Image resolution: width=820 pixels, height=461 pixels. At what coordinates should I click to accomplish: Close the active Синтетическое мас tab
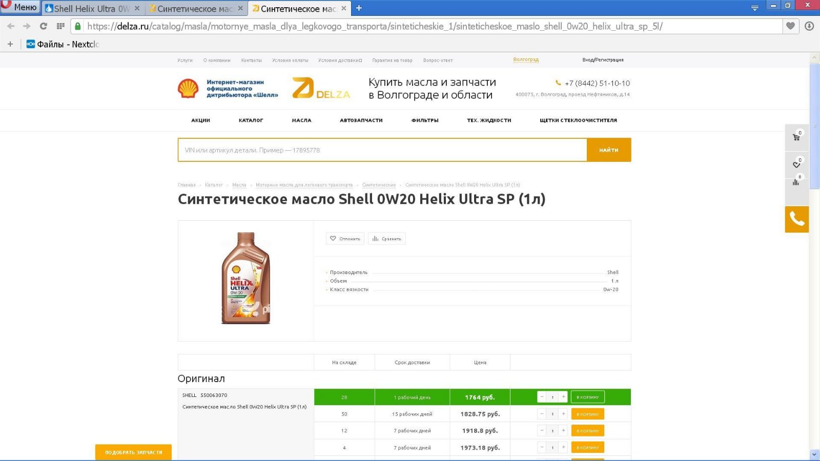point(344,8)
